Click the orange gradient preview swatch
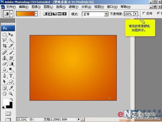The width and height of the screenshot is (162, 122). tap(25, 14)
